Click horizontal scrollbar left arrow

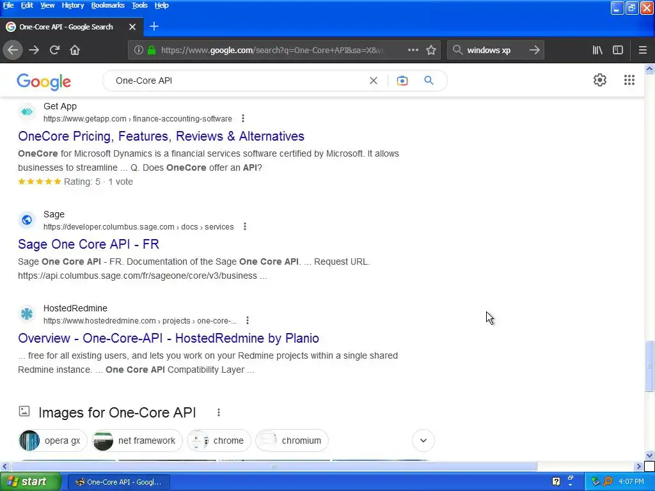(x=4, y=466)
